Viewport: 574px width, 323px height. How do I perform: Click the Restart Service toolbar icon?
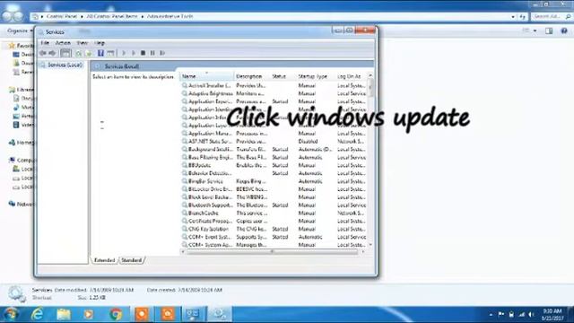[162, 53]
